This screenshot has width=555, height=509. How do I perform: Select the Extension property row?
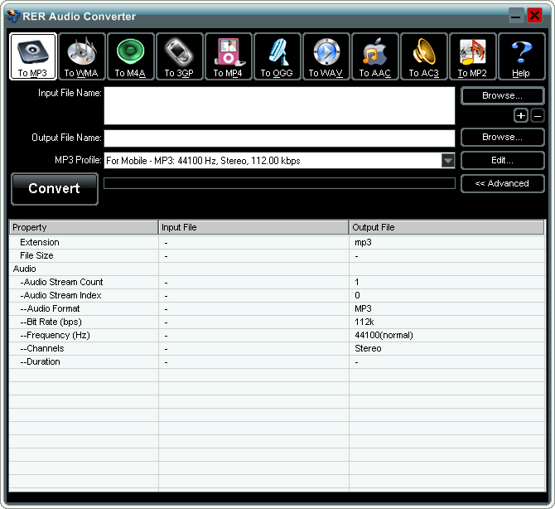coord(277,242)
